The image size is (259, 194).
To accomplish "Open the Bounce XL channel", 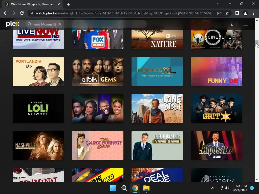I will 157,71.
